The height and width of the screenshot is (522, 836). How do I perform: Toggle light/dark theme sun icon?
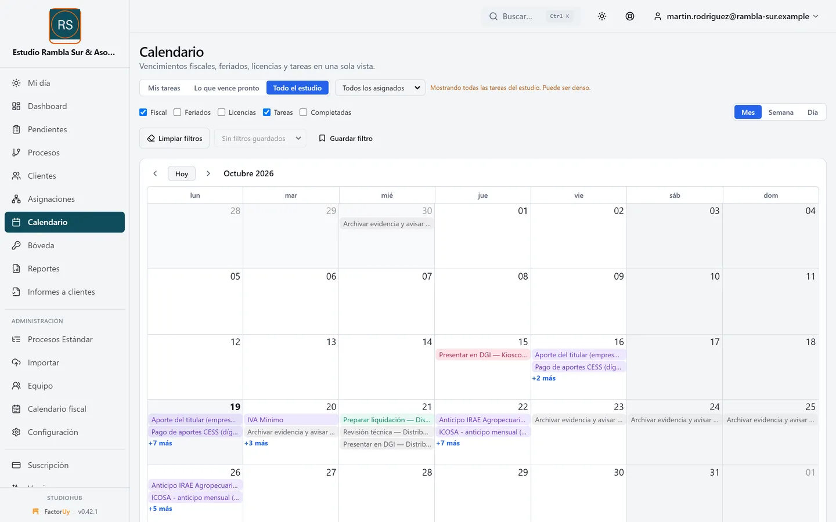602,16
